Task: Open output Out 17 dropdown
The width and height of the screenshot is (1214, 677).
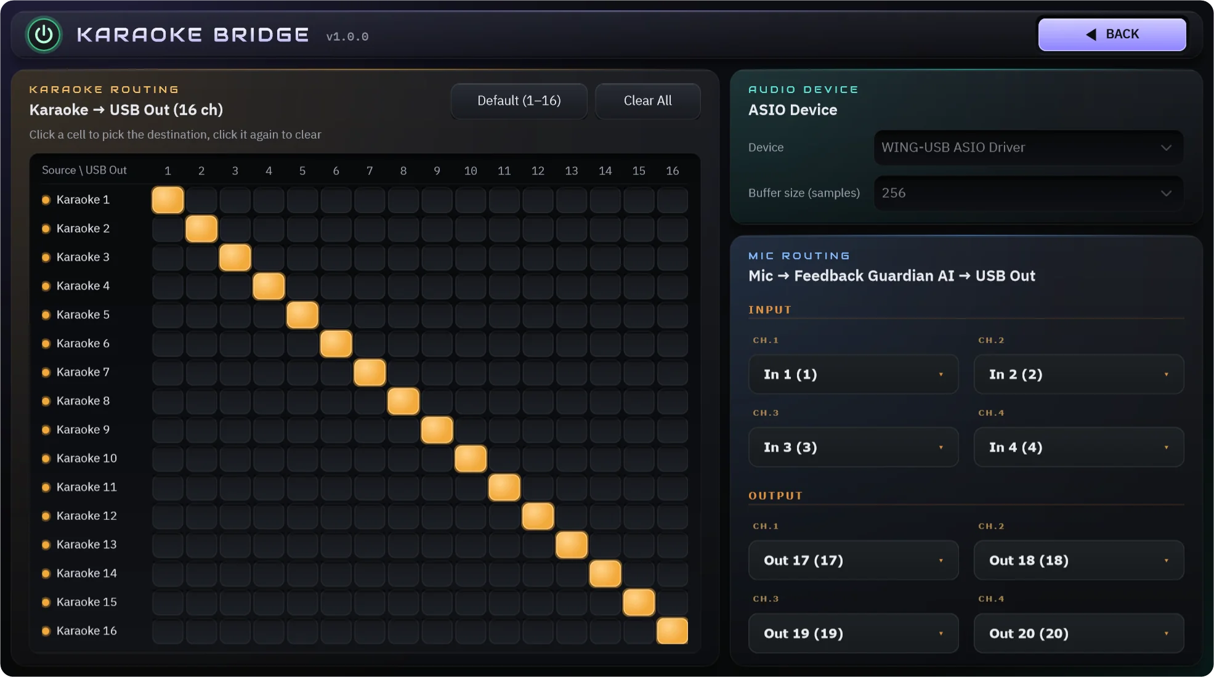Action: coord(853,561)
